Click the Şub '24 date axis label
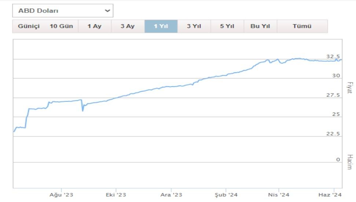This screenshot has height=202, width=356. coord(226,195)
